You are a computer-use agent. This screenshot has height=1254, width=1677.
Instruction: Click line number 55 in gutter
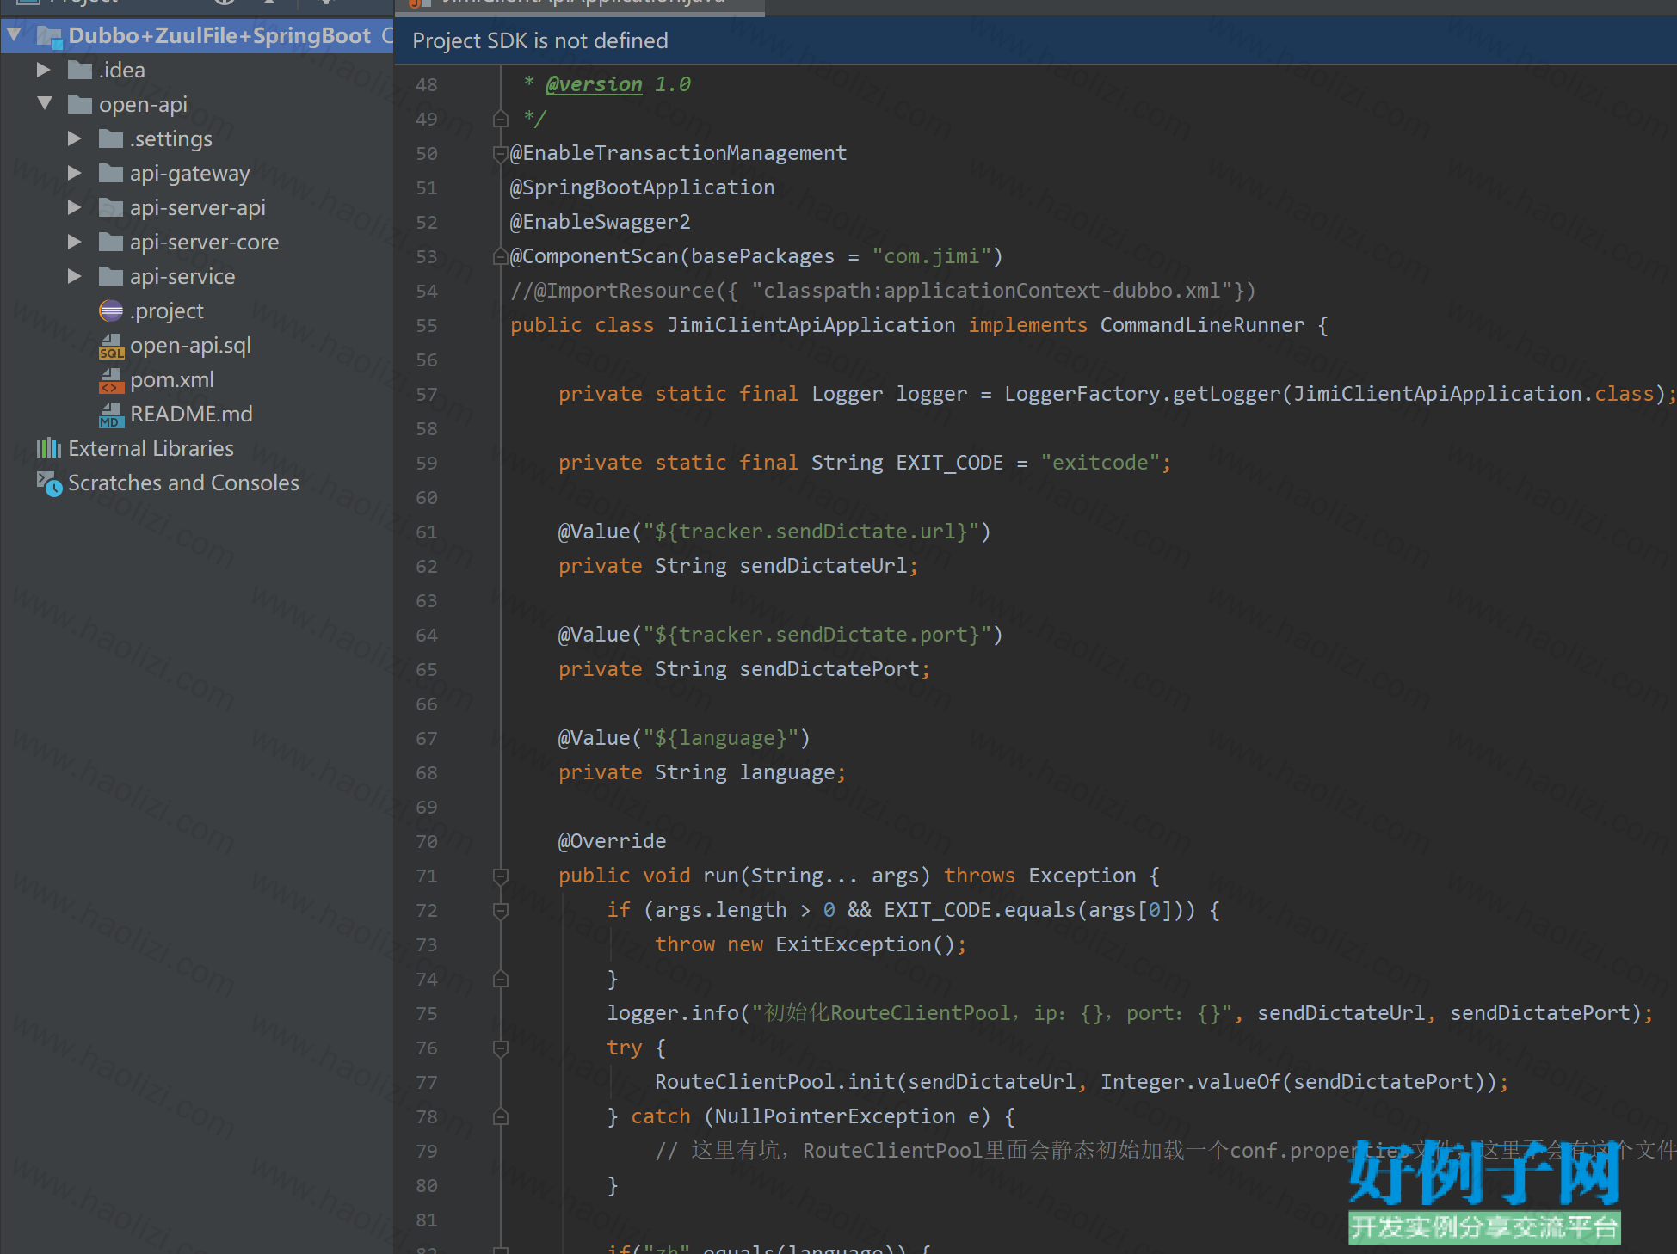tap(427, 325)
